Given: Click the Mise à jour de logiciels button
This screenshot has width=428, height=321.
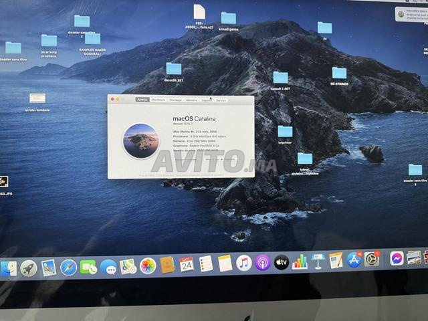Looking at the screenshot, I should point(221,159).
